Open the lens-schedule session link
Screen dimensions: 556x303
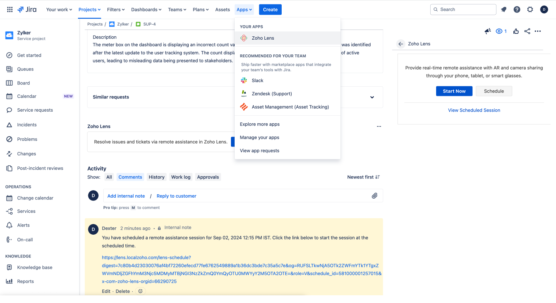coord(242,270)
